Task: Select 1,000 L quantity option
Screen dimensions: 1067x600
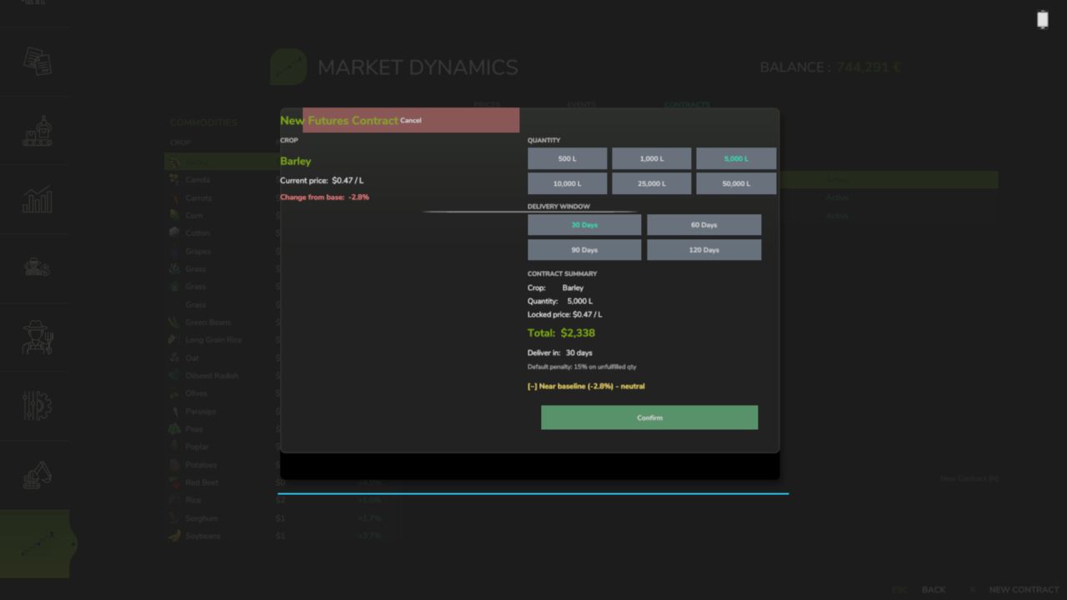Action: pyautogui.click(x=651, y=158)
